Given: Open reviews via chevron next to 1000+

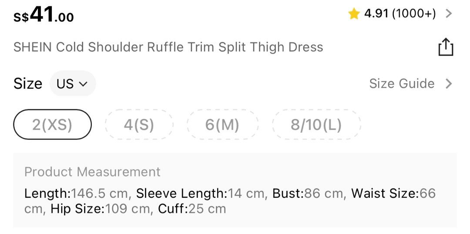Looking at the screenshot, I should pos(449,14).
